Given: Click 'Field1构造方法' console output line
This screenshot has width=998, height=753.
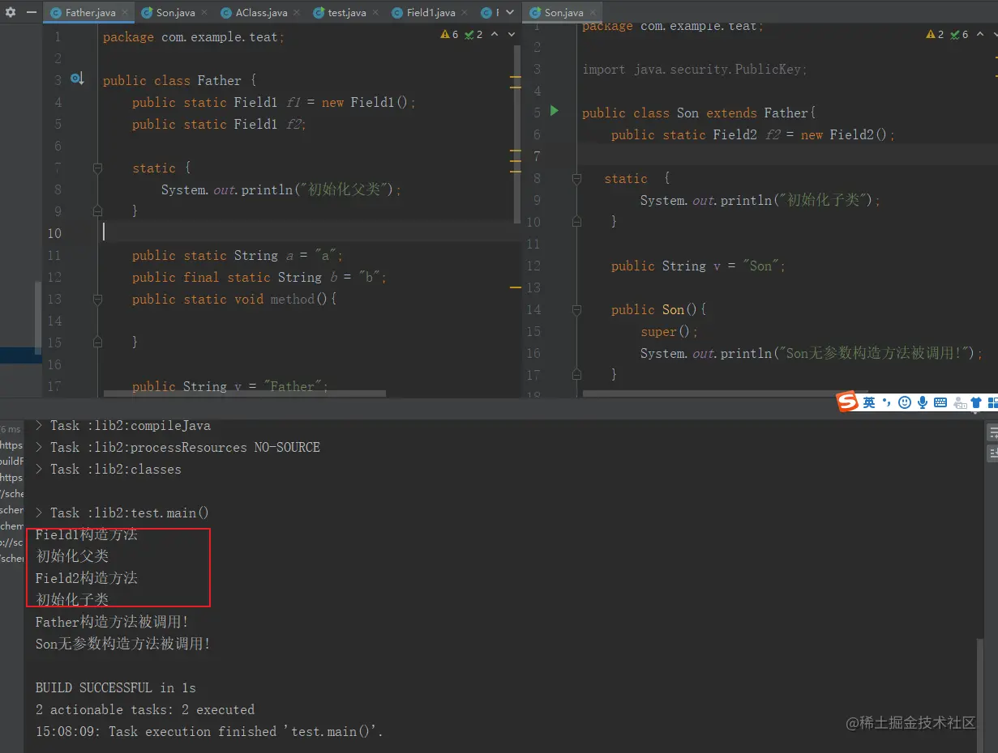Looking at the screenshot, I should coord(87,534).
